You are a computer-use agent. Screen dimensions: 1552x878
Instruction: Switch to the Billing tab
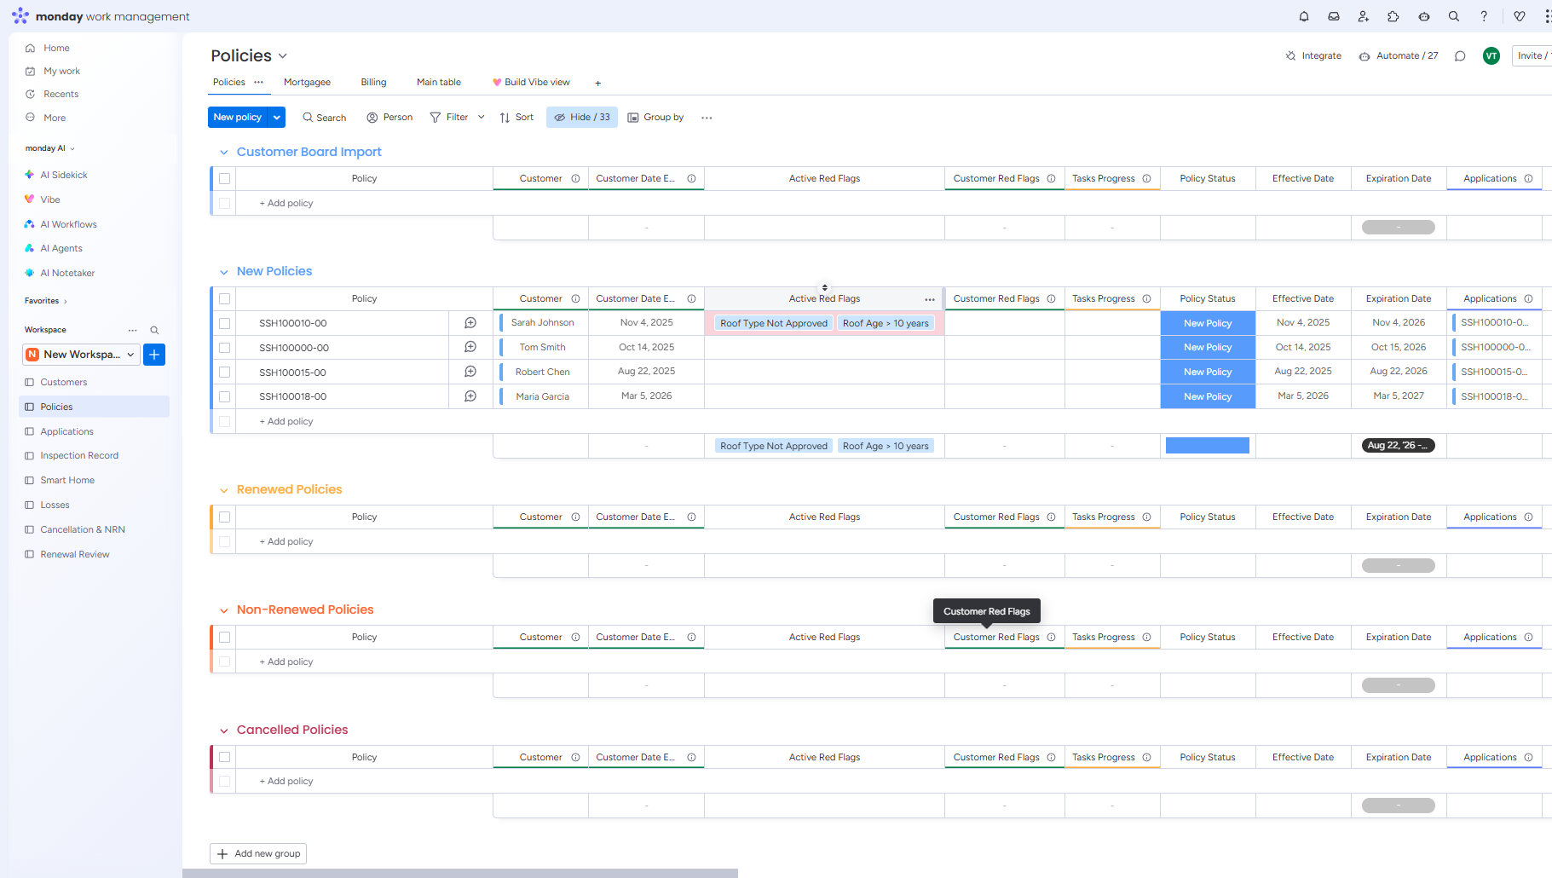pyautogui.click(x=373, y=83)
